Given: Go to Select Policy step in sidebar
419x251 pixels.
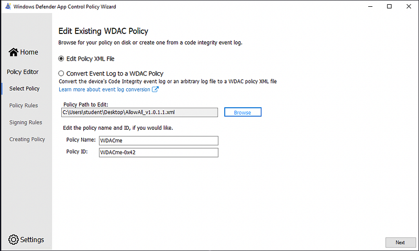Looking at the screenshot, I should [x=24, y=89].
